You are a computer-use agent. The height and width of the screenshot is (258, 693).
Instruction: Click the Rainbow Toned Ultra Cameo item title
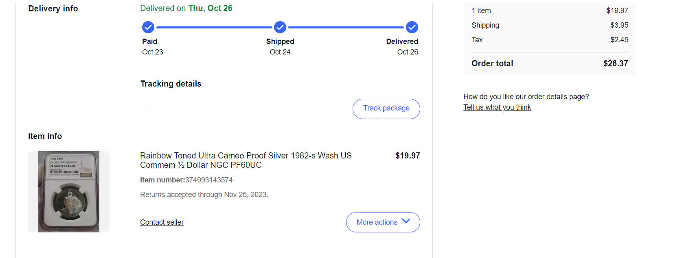[x=246, y=160]
